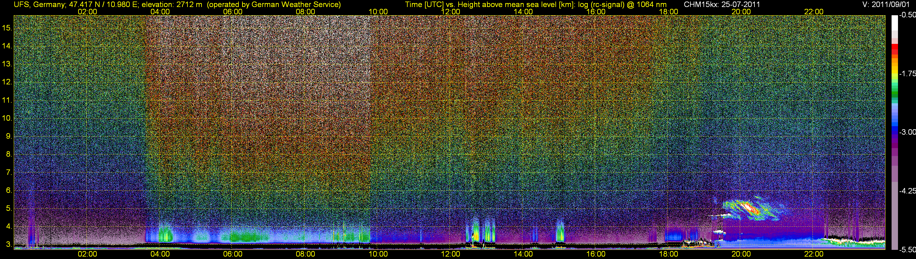This screenshot has height=259, width=916.
Task: Pick the '5.' height axis label
Action: pyautogui.click(x=9, y=208)
